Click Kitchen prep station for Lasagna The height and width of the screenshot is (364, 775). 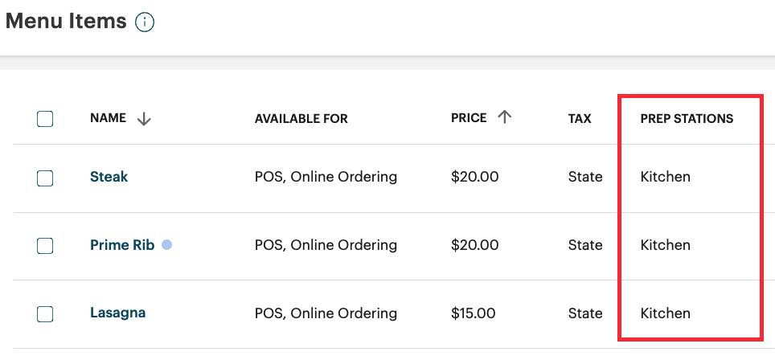click(x=665, y=313)
